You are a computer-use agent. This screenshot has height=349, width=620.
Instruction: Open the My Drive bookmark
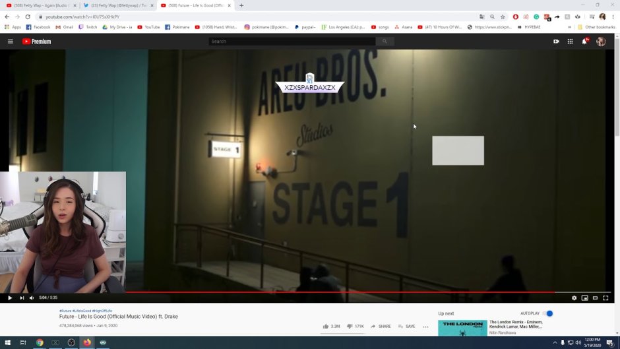point(117,27)
